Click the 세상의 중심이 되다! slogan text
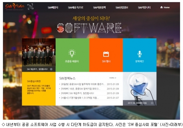 [x=91, y=19]
